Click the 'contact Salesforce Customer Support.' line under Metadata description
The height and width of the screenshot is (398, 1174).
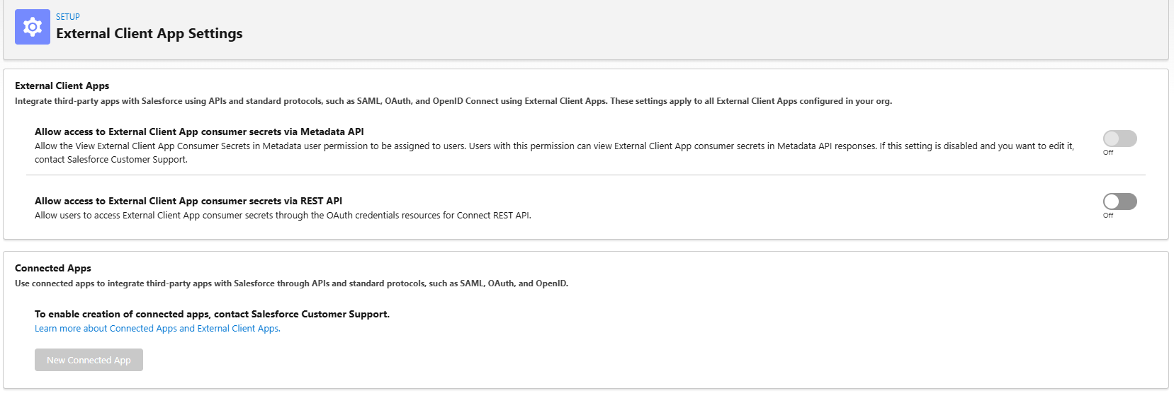(x=111, y=160)
